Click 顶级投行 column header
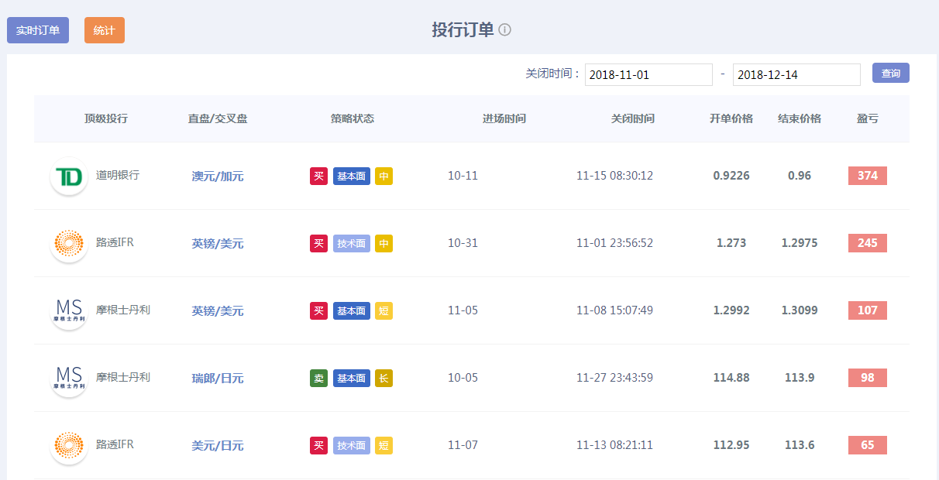Image resolution: width=939 pixels, height=480 pixels. (106, 118)
